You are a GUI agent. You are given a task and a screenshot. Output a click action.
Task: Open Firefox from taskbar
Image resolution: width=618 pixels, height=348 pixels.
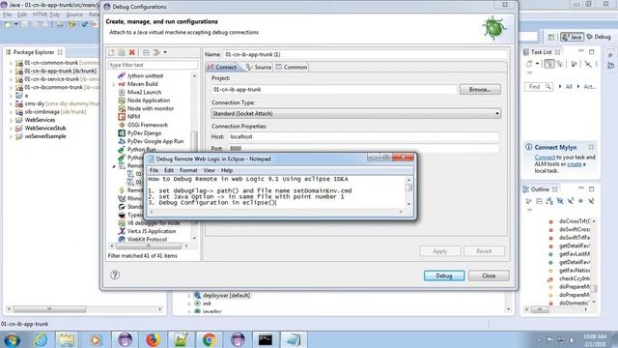(x=153, y=339)
